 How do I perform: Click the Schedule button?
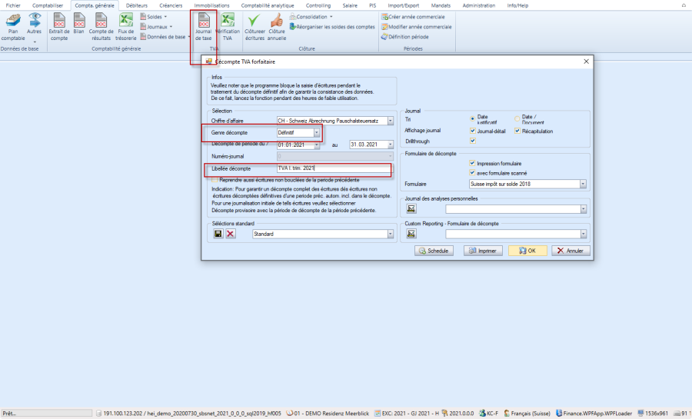434,251
